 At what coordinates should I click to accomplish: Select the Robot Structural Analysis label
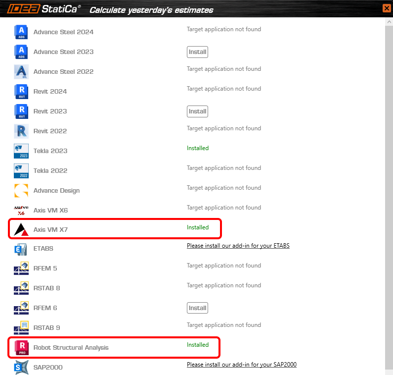[x=71, y=348]
